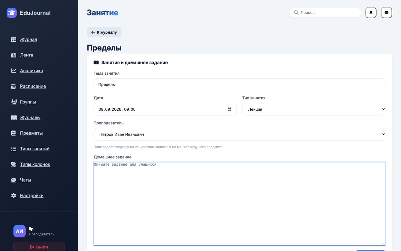Image resolution: width=401 pixels, height=251 pixels.
Task: Open the Журнал menu item
Action: [x=29, y=40]
